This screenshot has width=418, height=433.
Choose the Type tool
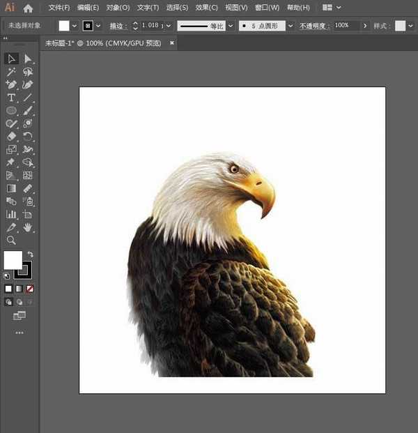pos(11,98)
